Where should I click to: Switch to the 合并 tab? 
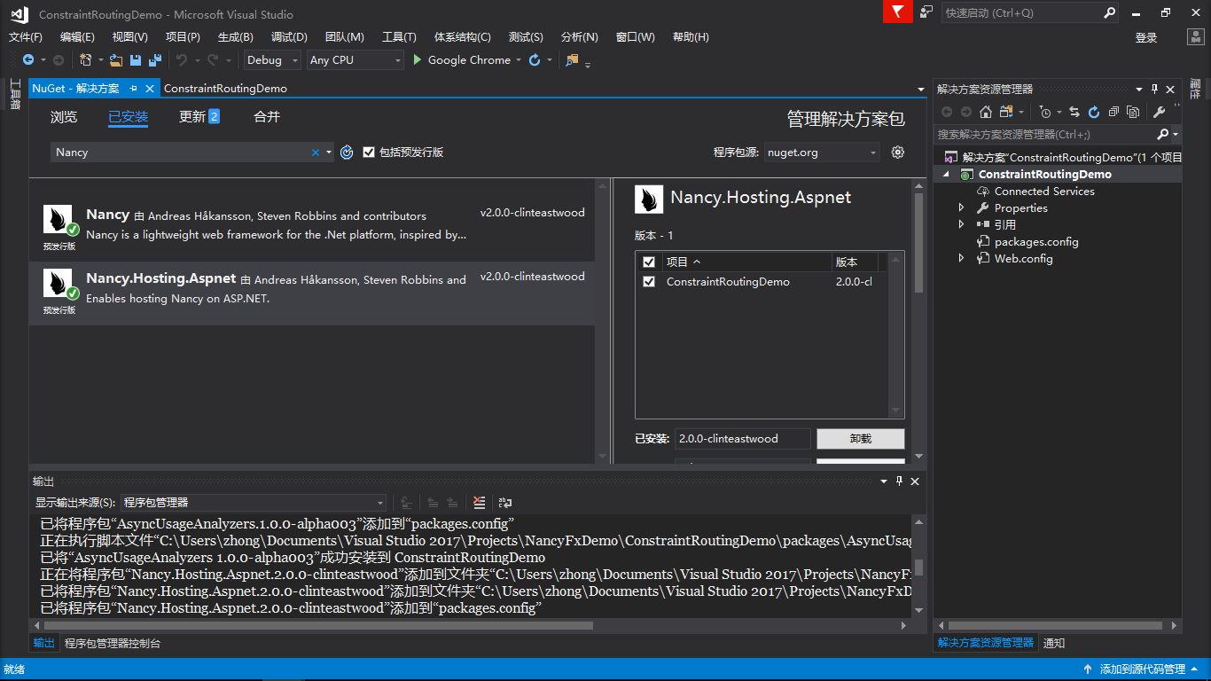click(x=267, y=117)
